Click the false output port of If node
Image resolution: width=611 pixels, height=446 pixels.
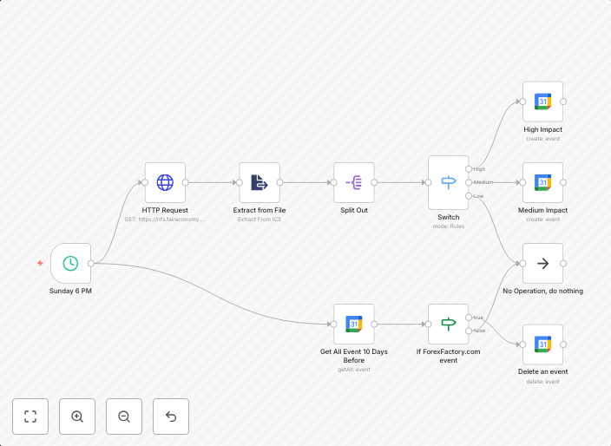tap(469, 331)
